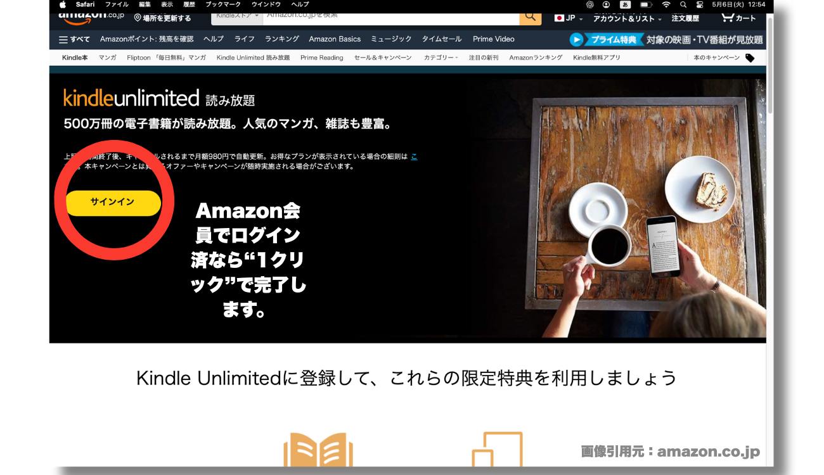The width and height of the screenshot is (824, 475).
Task: Select the Prime Reading tab
Action: point(322,58)
